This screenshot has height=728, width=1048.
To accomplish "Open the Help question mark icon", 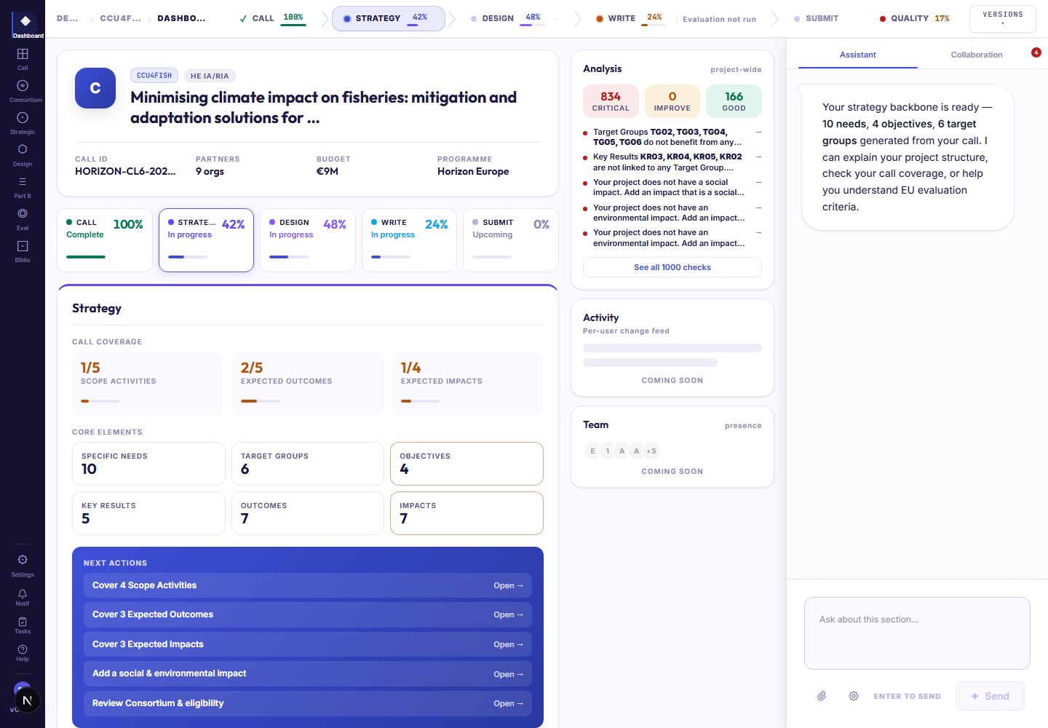I will coord(23,649).
